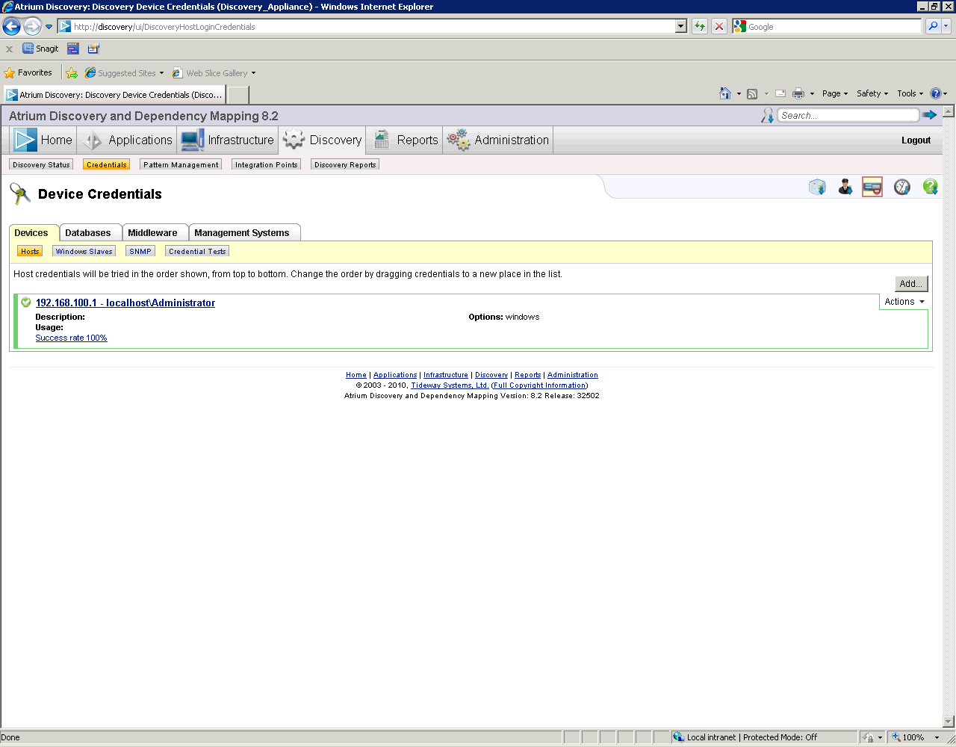This screenshot has height=747, width=956.
Task: Open Integration Points
Action: pos(266,164)
